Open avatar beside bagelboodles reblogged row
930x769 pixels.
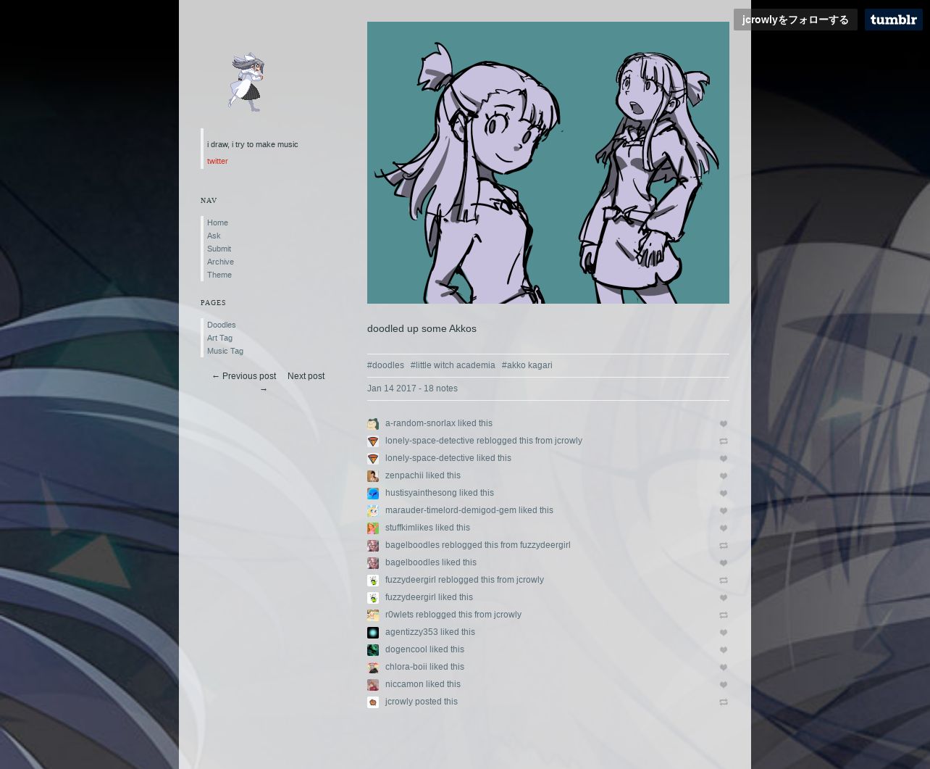click(373, 546)
